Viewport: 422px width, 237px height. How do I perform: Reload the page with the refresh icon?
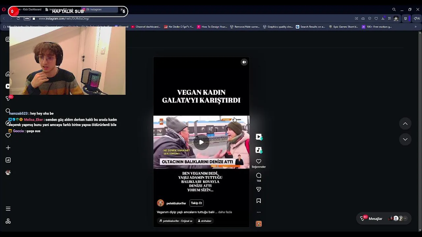coord(18,18)
